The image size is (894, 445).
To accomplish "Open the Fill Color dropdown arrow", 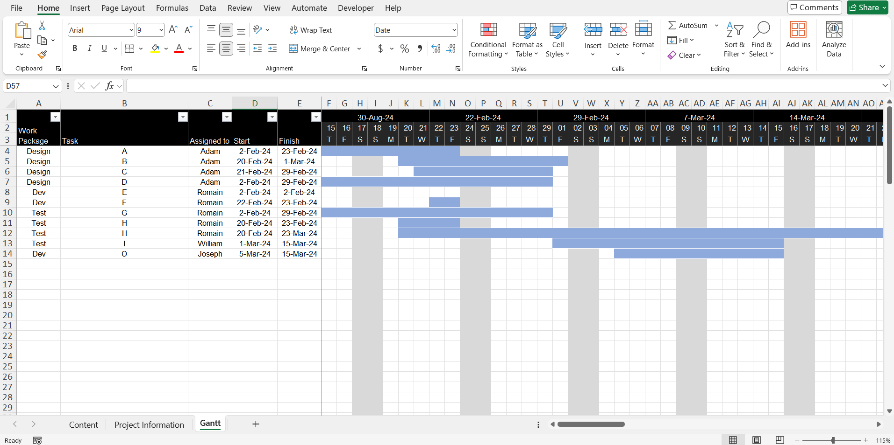I will click(166, 49).
